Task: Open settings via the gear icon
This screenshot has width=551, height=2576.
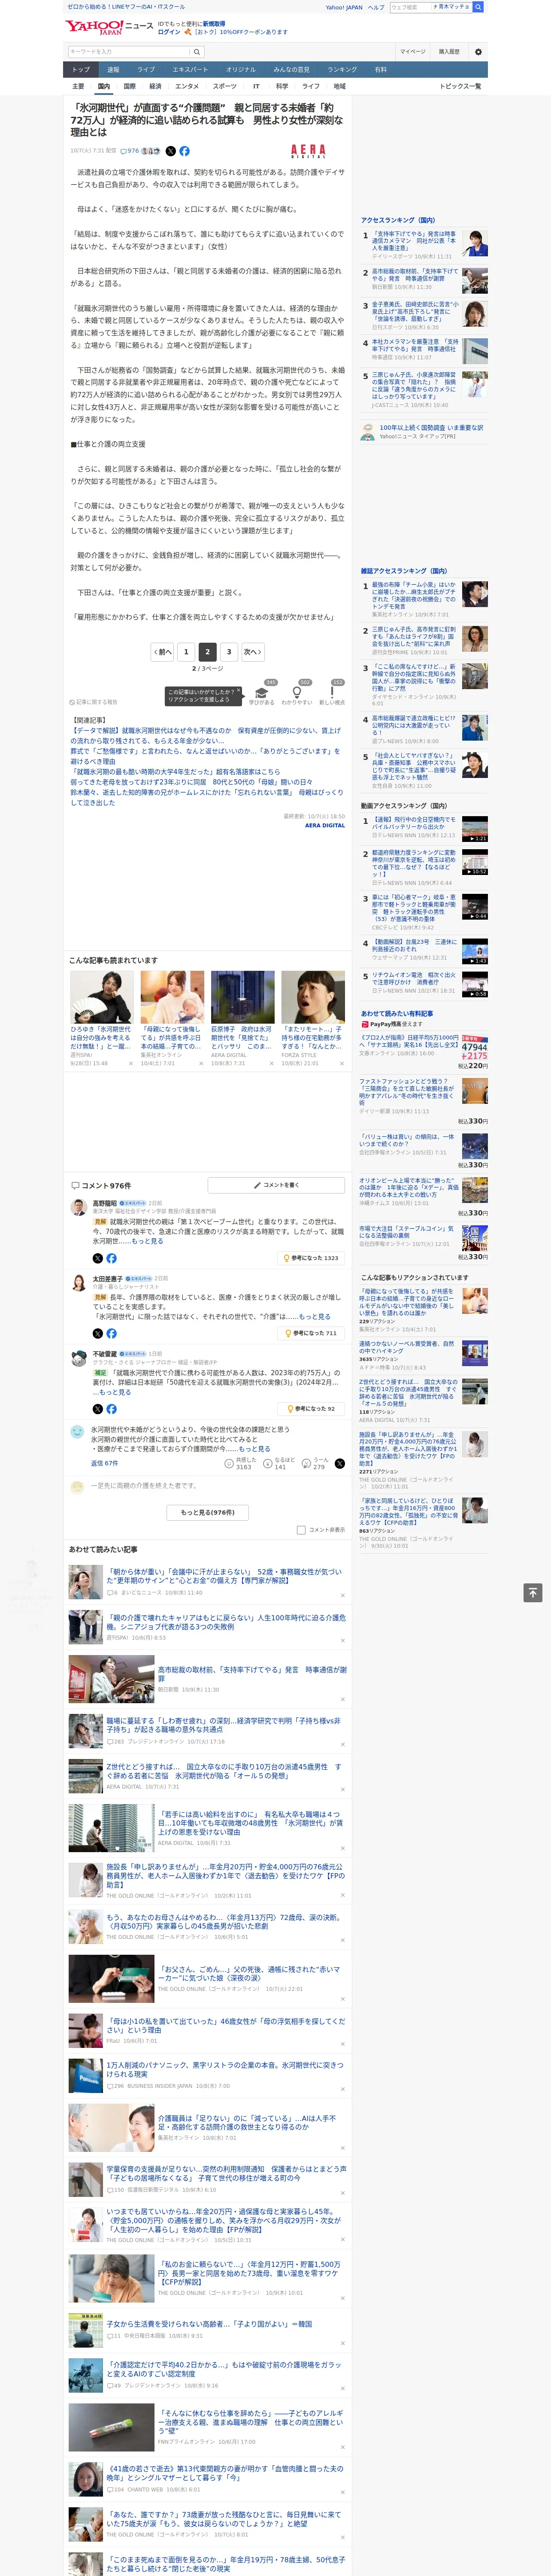Action: (478, 52)
